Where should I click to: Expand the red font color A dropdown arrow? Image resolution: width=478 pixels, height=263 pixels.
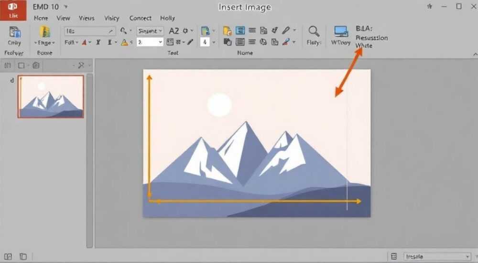coord(90,43)
